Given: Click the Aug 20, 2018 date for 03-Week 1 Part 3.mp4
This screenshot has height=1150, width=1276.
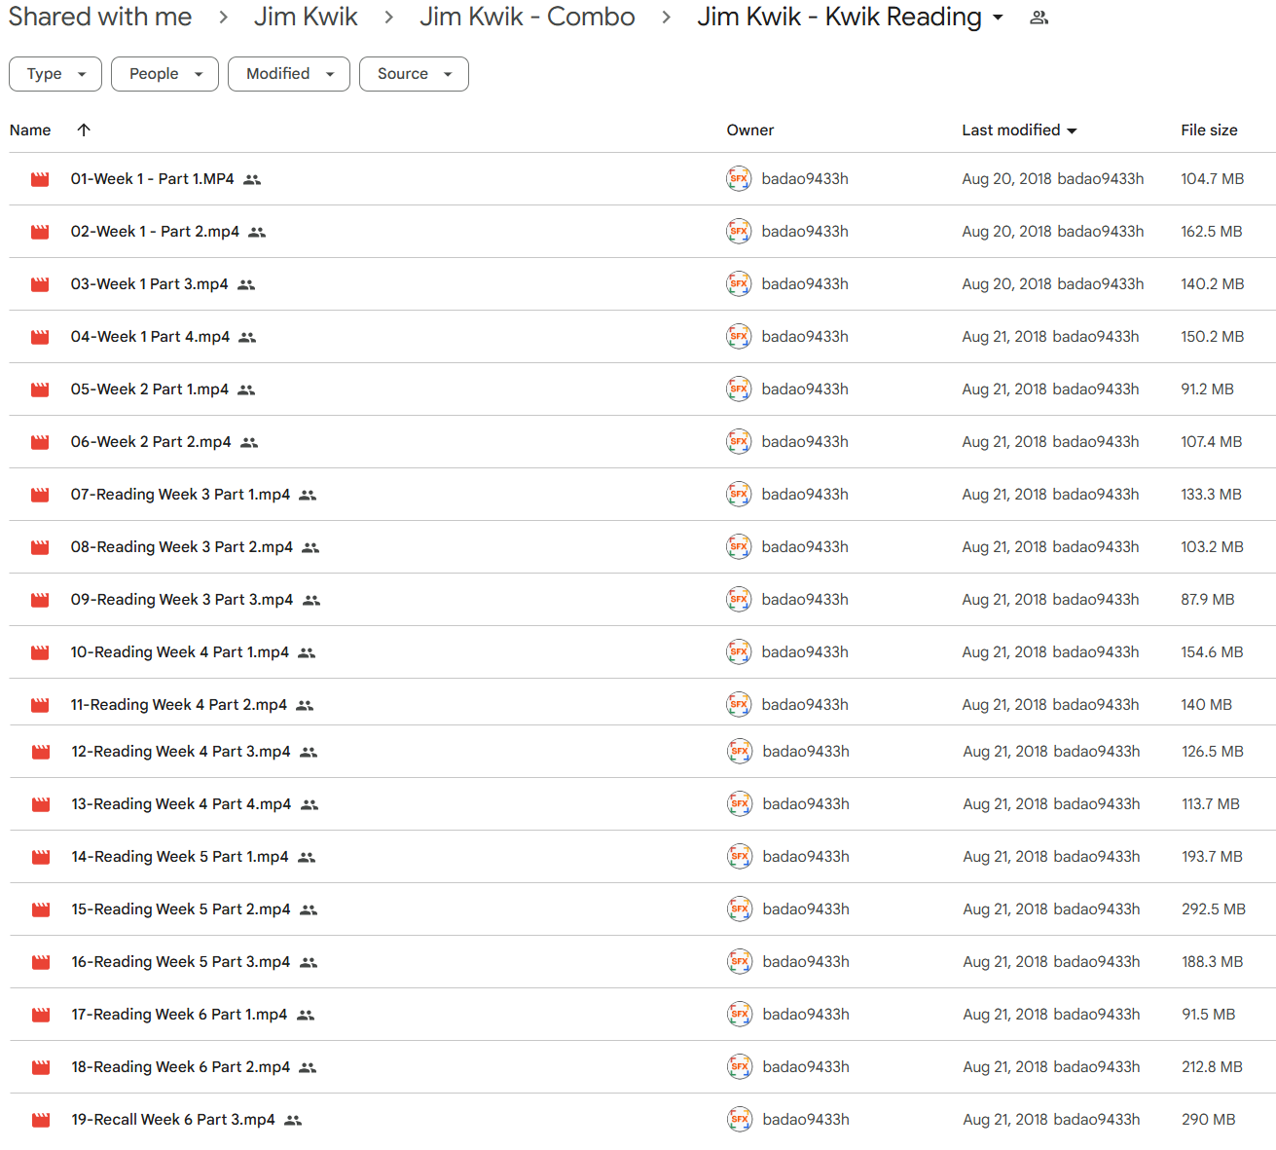Looking at the screenshot, I should click(x=1006, y=283).
